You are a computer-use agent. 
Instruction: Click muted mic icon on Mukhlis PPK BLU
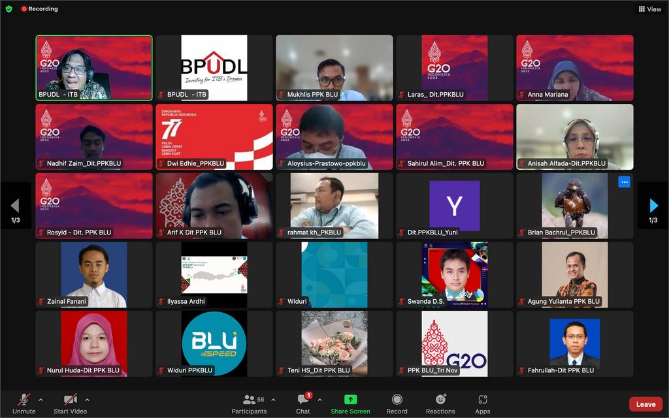pos(282,95)
